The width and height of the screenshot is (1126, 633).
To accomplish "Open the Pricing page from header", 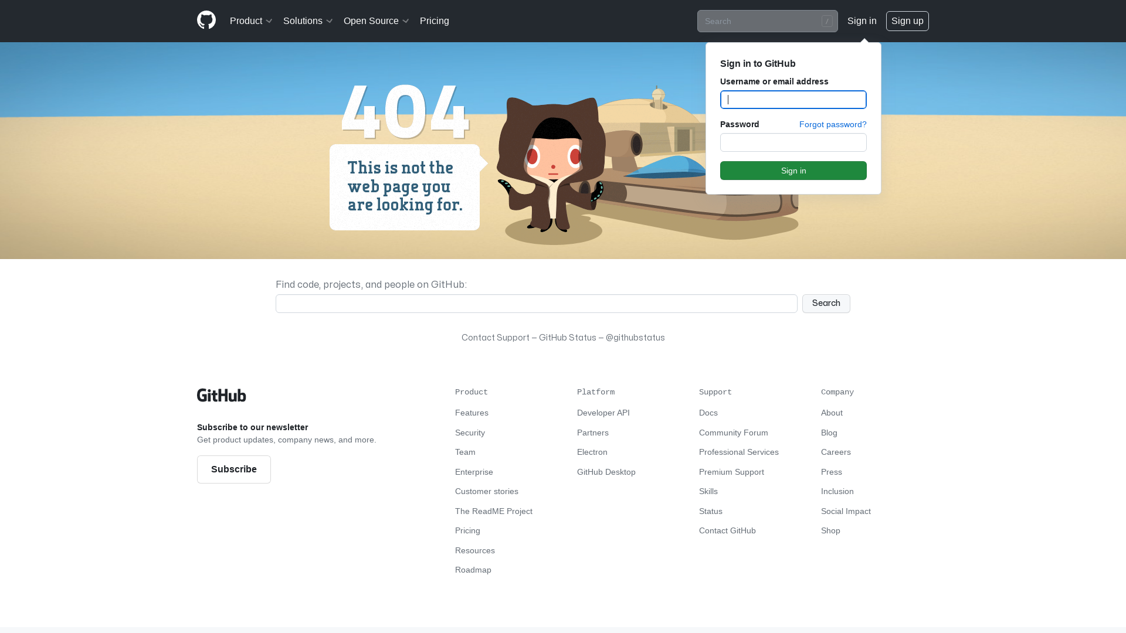I will pyautogui.click(x=435, y=21).
